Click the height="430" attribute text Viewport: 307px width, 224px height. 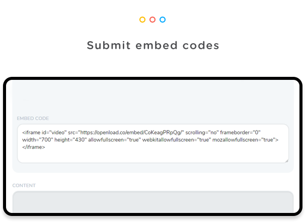70,140
